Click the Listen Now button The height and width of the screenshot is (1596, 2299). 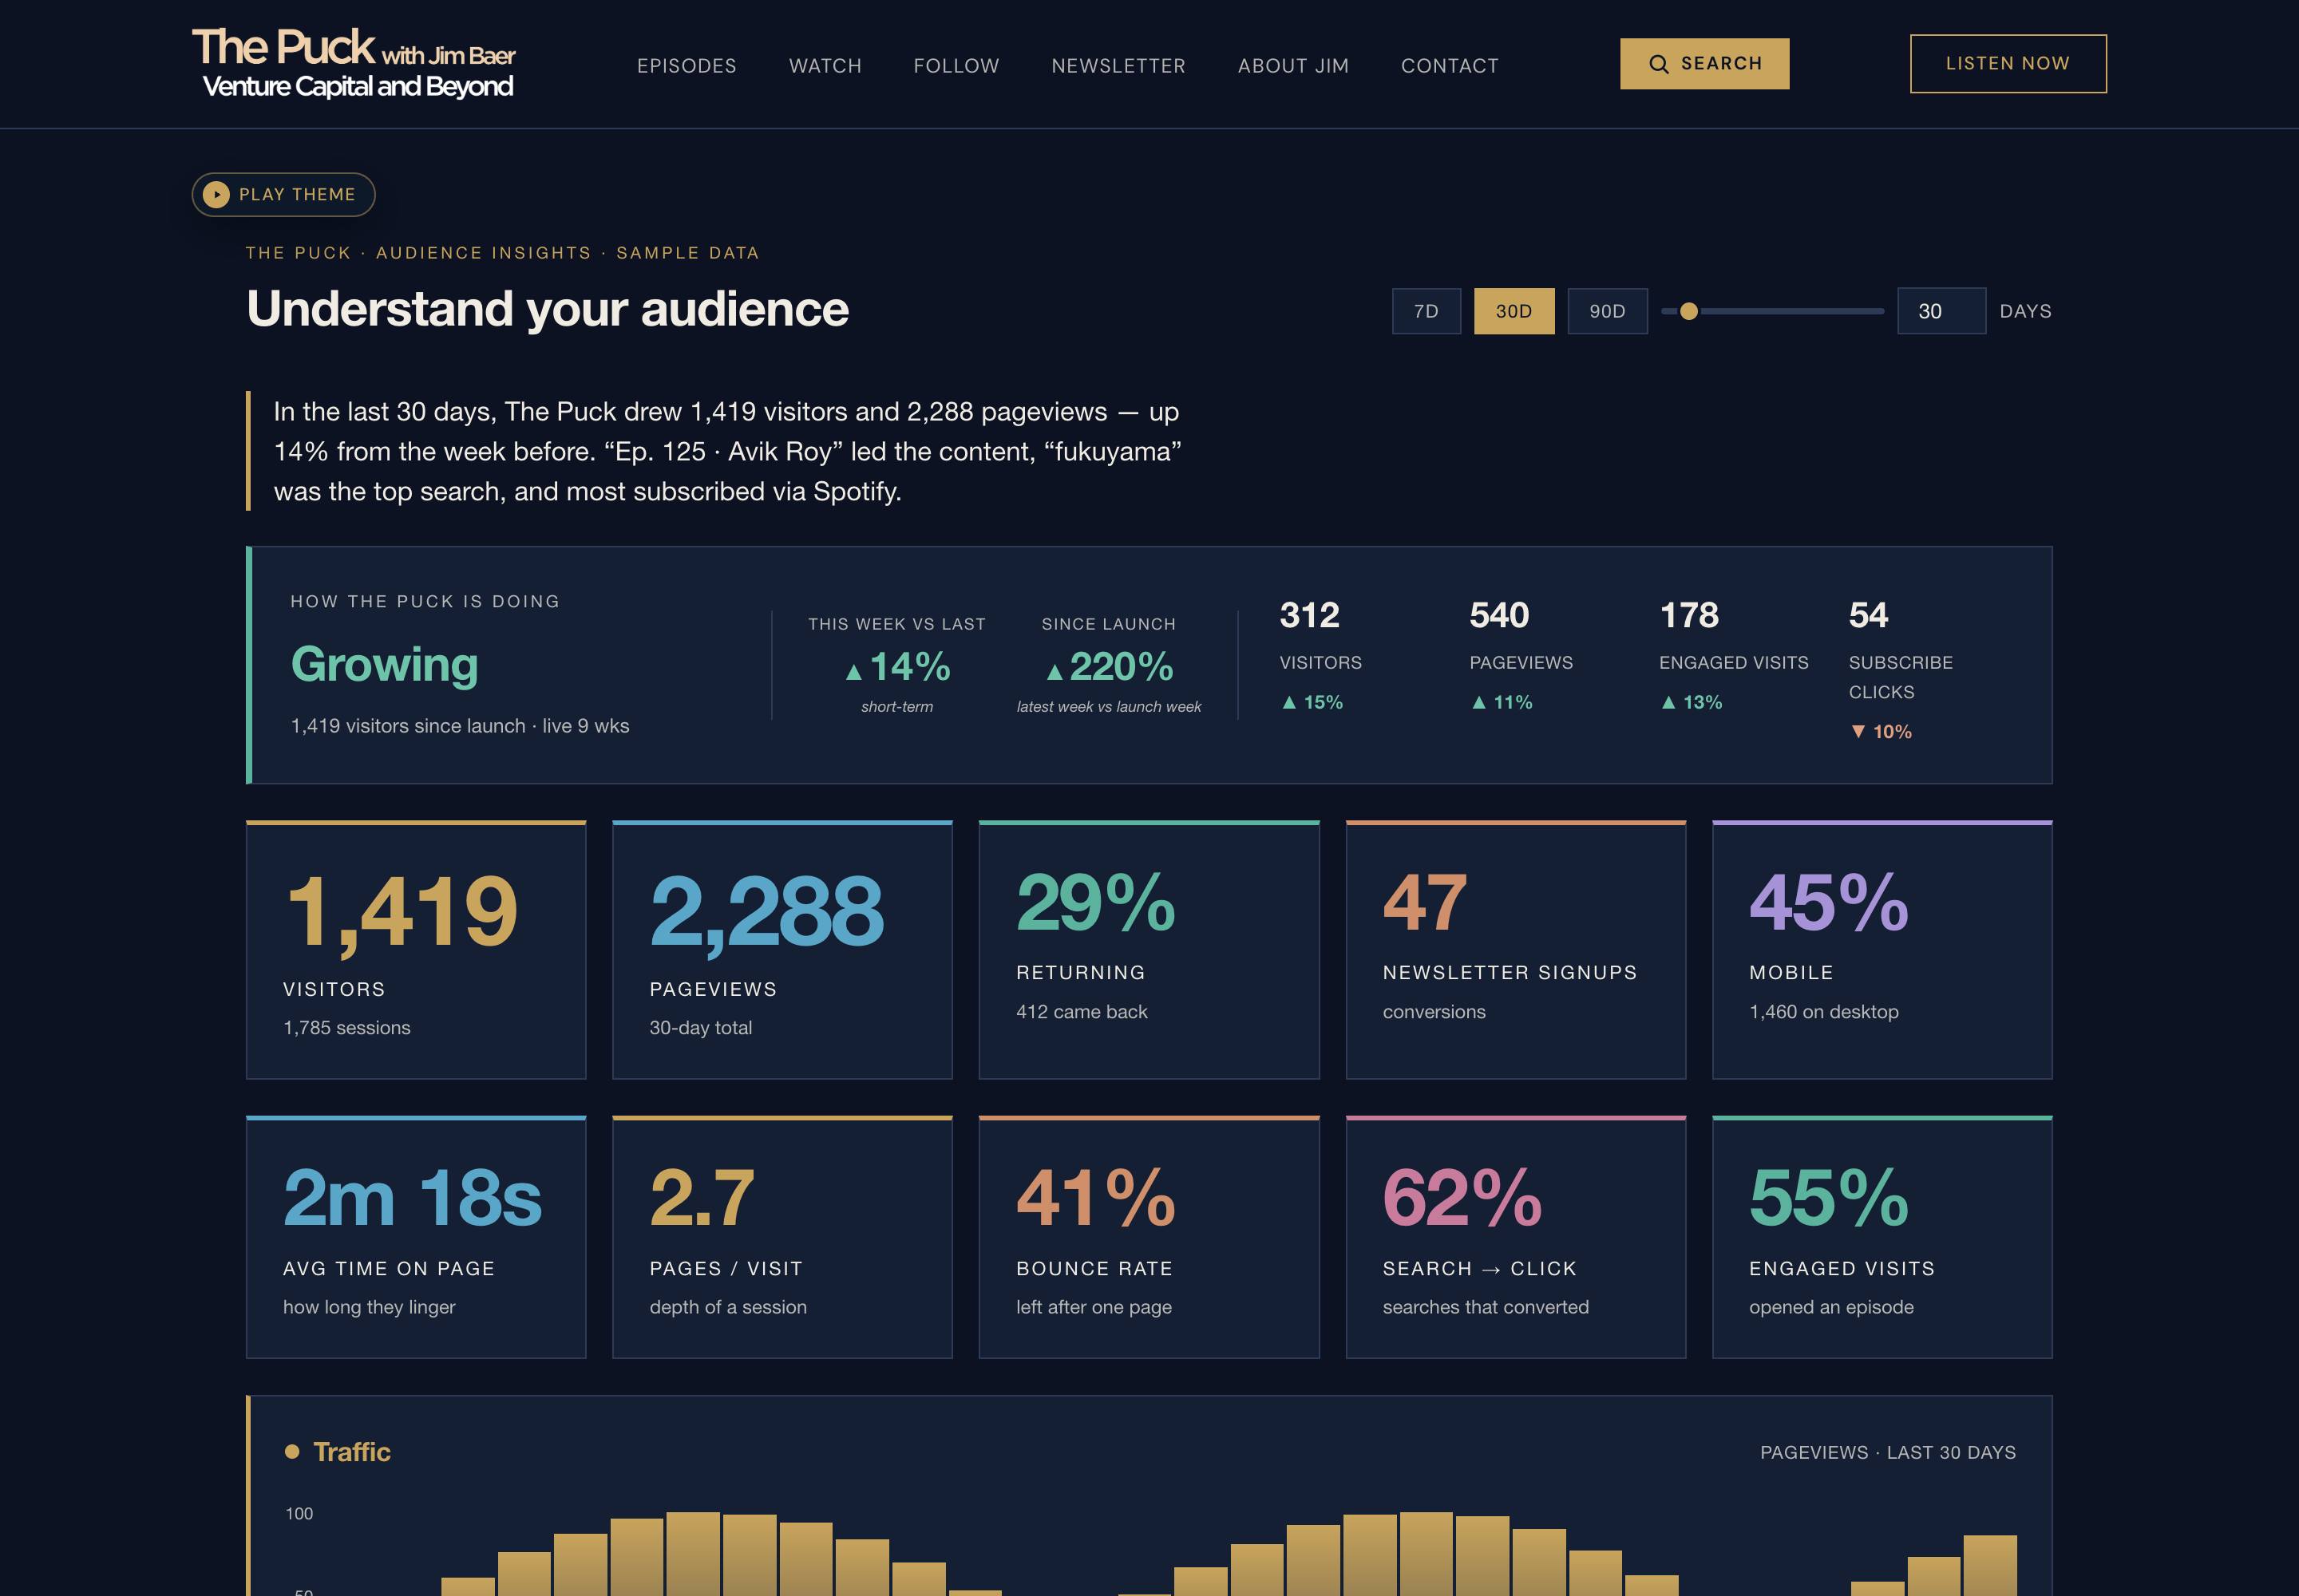(x=2007, y=64)
